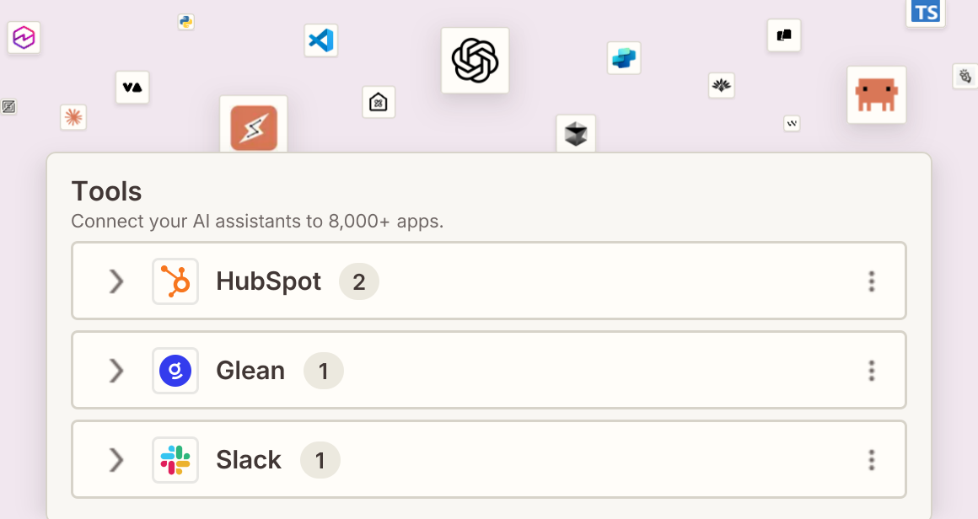
Task: Click the Glean logo in the list
Action: (175, 371)
